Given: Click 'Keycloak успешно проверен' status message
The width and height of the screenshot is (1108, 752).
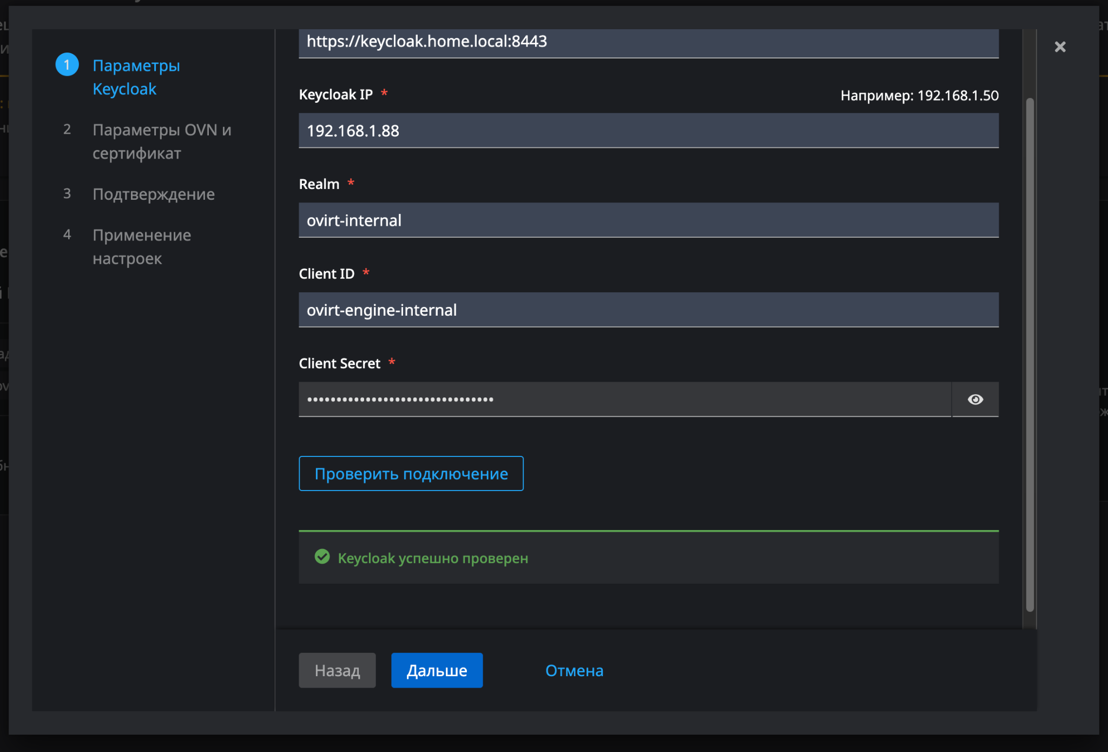Looking at the screenshot, I should 433,558.
